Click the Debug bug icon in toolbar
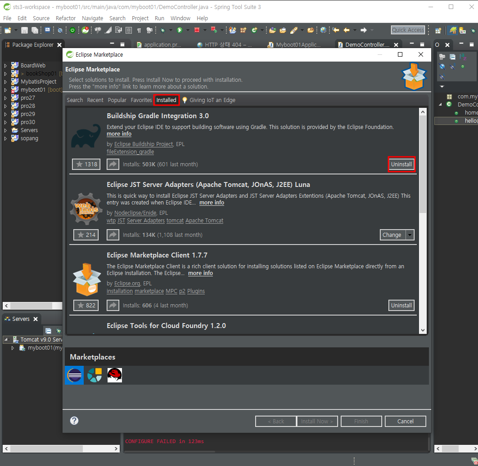The width and height of the screenshot is (478, 466). [x=163, y=30]
